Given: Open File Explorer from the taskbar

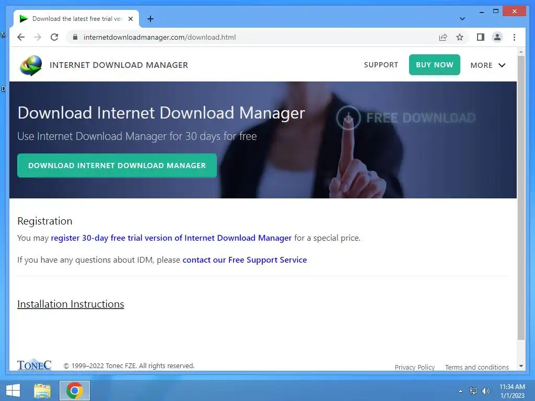Looking at the screenshot, I should (42, 391).
